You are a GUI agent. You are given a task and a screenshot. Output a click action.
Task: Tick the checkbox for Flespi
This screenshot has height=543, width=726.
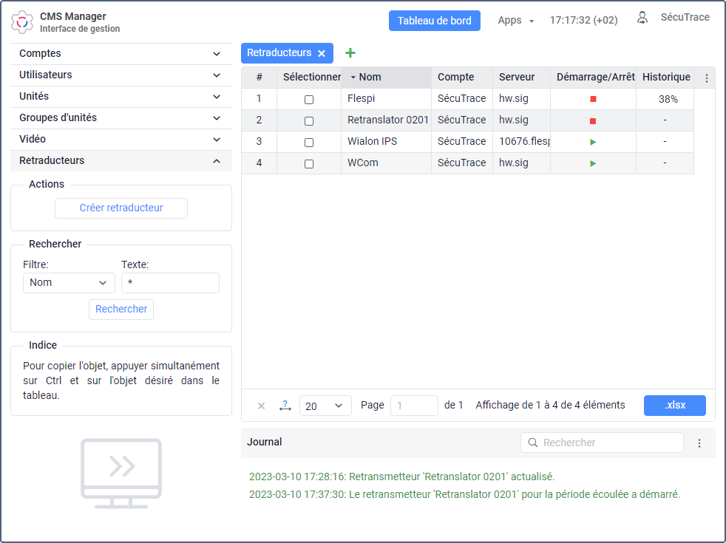click(309, 99)
